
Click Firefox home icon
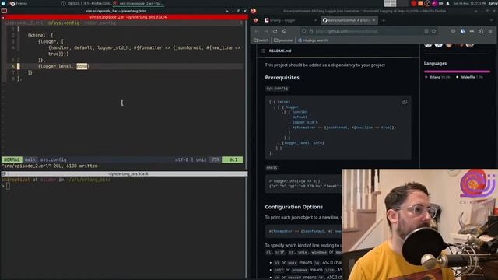pyautogui.click(x=285, y=31)
